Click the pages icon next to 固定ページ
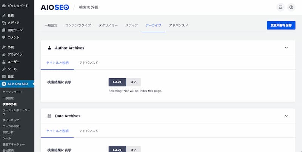The width and height of the screenshot is (302, 152). point(4,30)
